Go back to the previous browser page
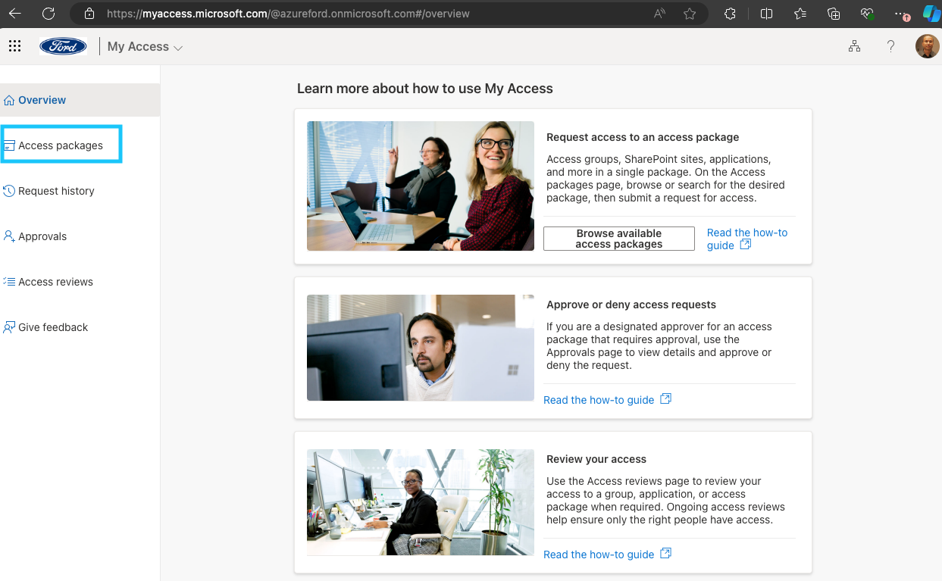The height and width of the screenshot is (581, 942). click(14, 14)
